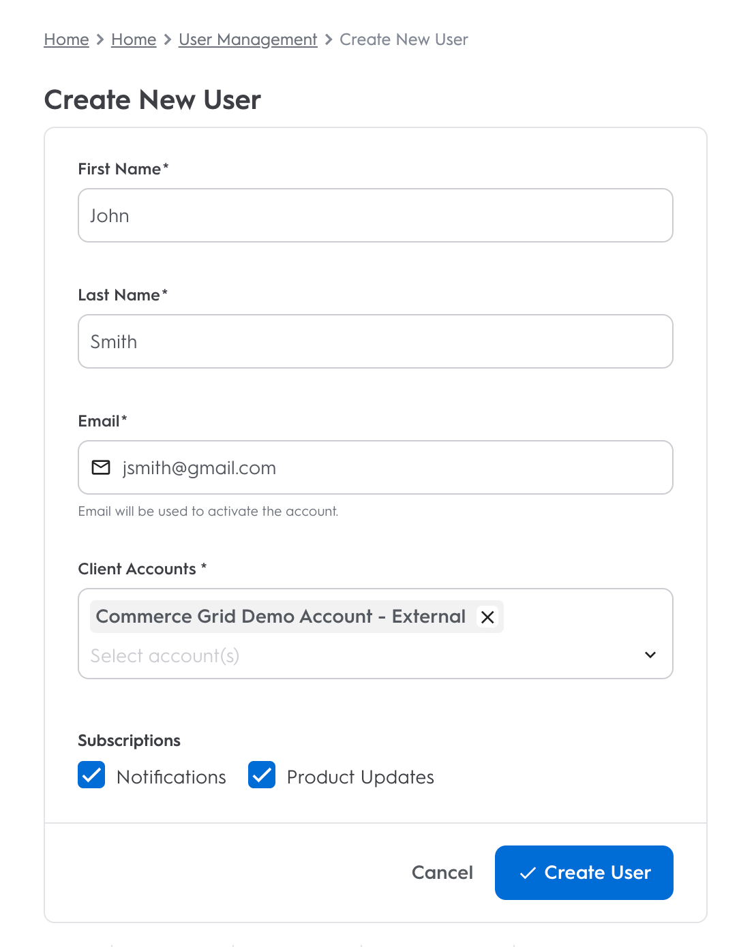This screenshot has height=947, width=739.
Task: Click into the Last Name field
Action: pyautogui.click(x=376, y=341)
